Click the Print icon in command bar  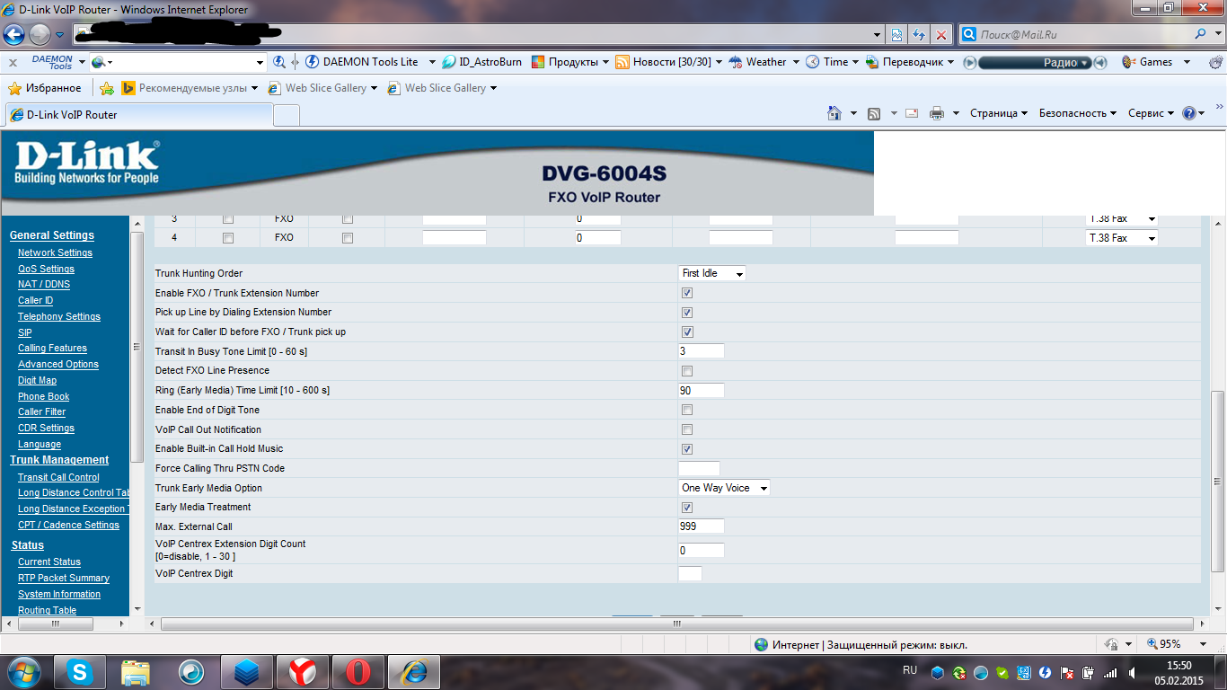pyautogui.click(x=937, y=113)
